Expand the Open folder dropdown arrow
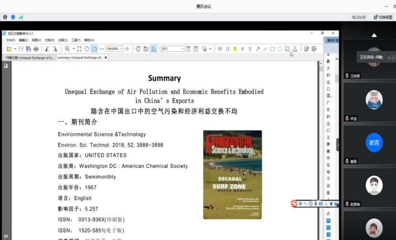The height and width of the screenshot is (240, 396). (15, 49)
